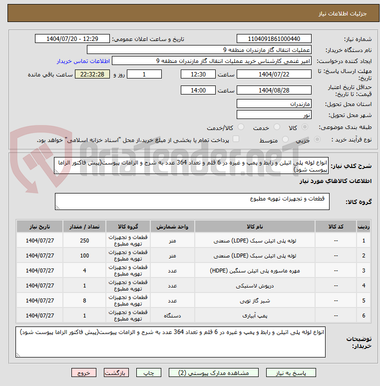380x386 pixels.
Task: Click row 1 item لوله پلی اتیلن سبک
Action: point(255,241)
